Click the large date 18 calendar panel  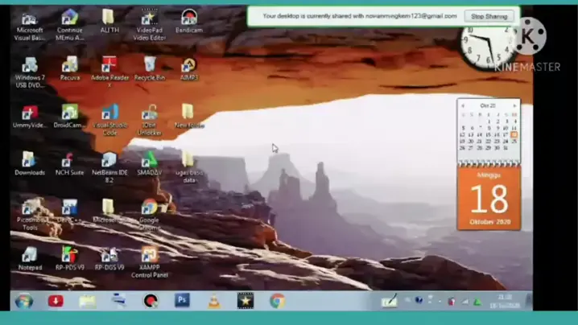(x=489, y=200)
